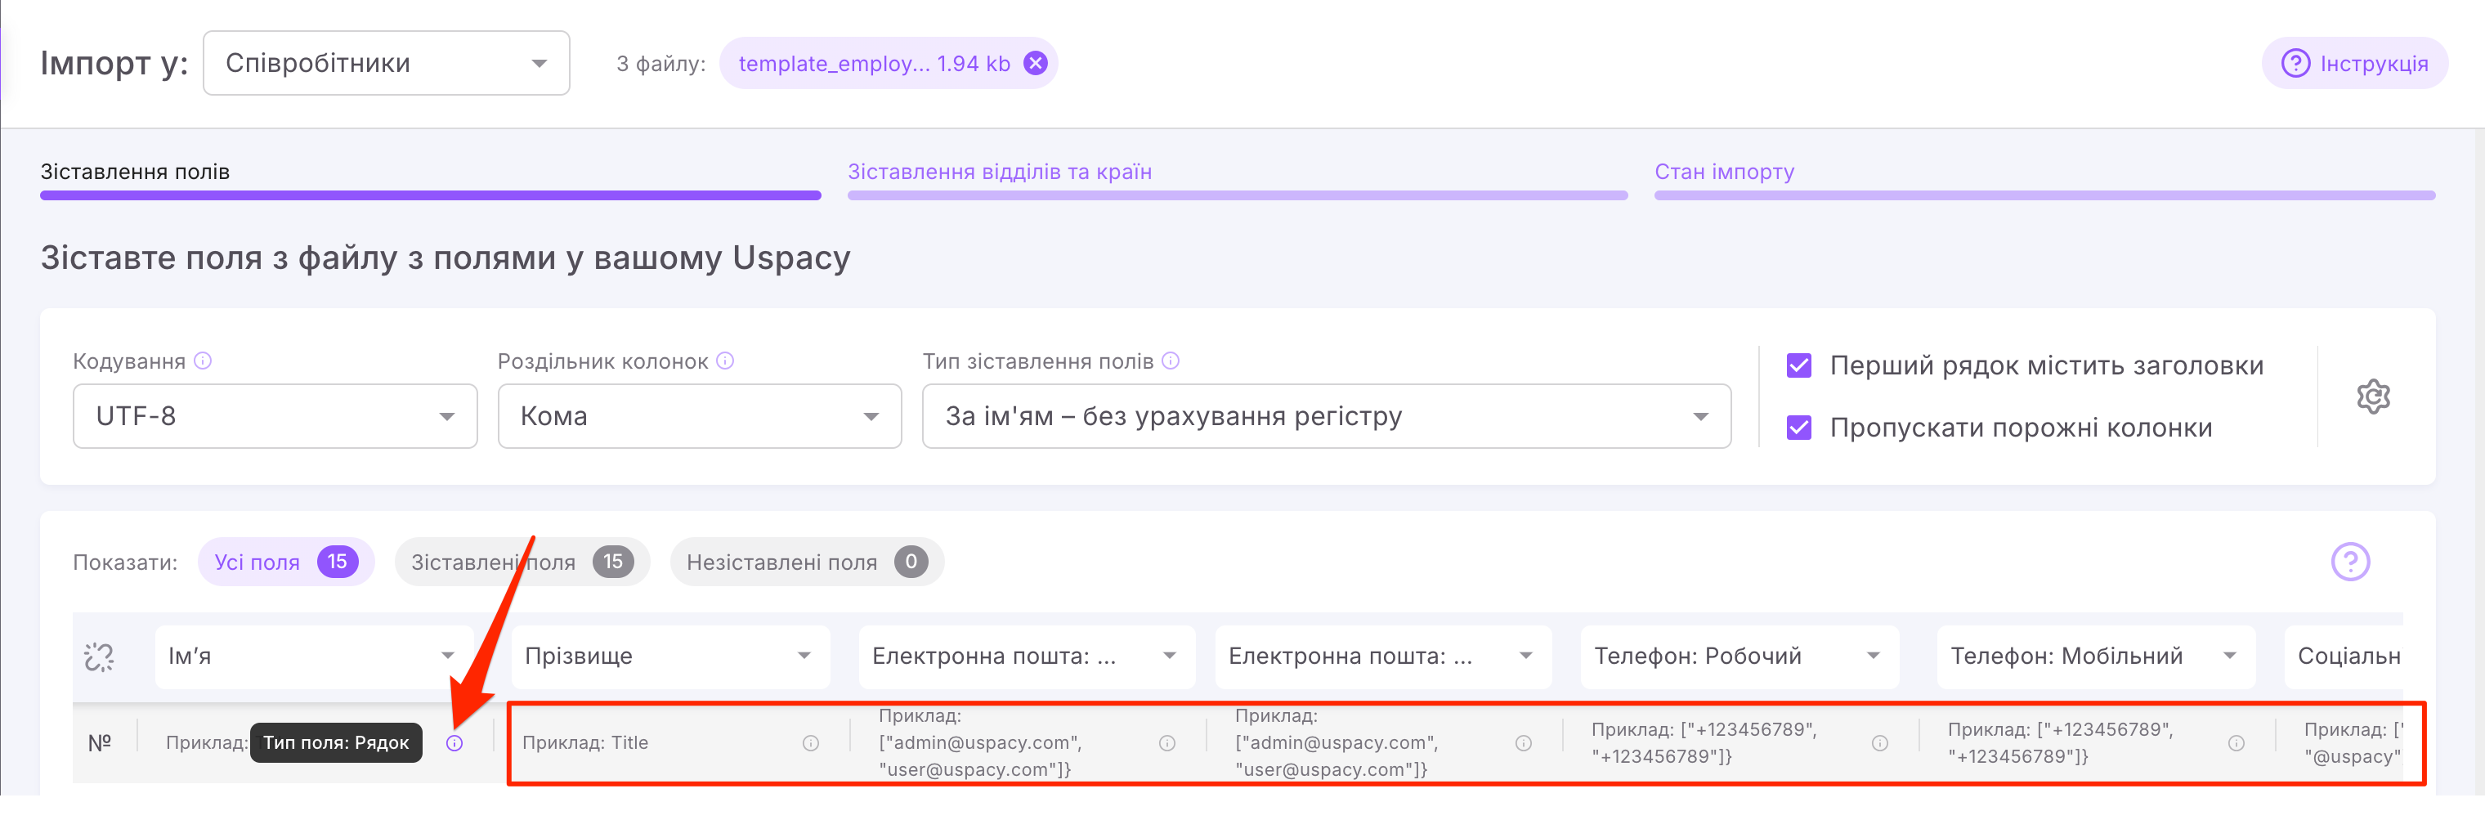Image resolution: width=2485 pixels, height=829 pixels.
Task: Remove the uploaded template_employ file
Action: point(1035,64)
